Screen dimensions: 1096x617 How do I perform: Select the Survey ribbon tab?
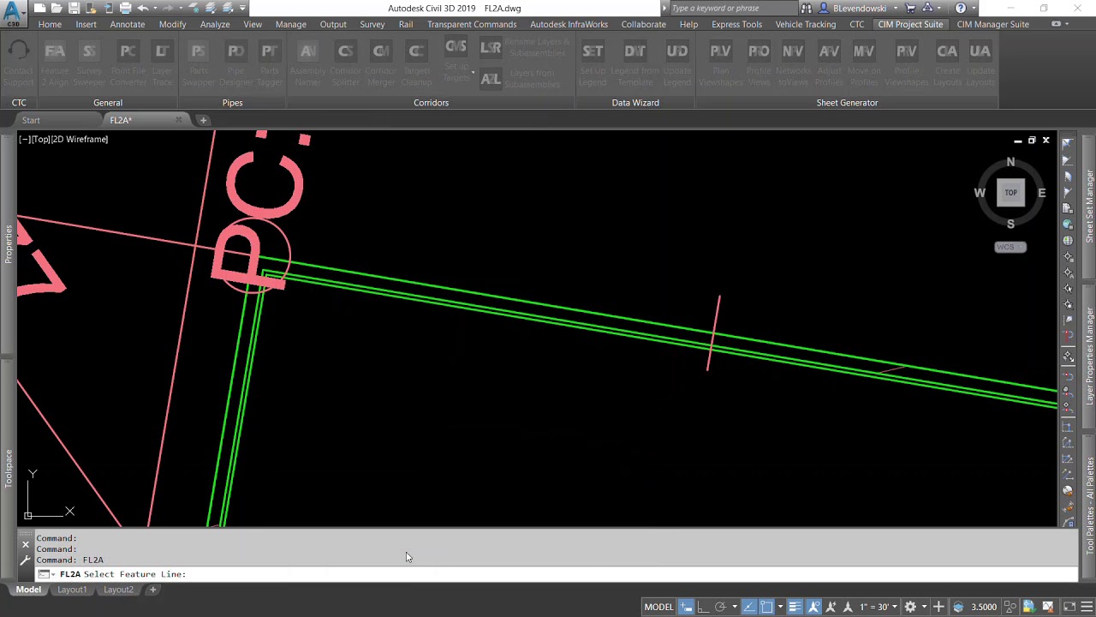pos(372,24)
